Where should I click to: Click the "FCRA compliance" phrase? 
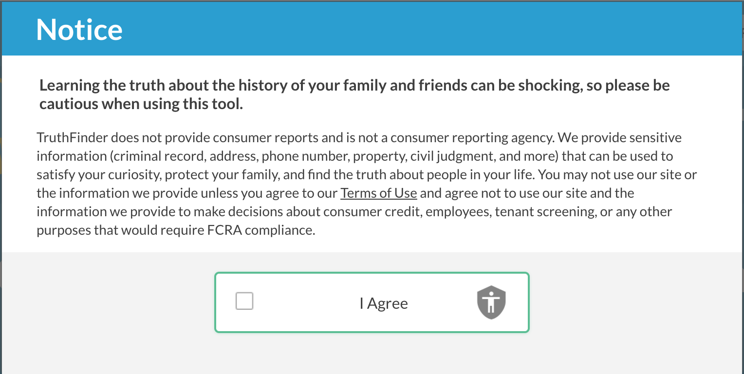pyautogui.click(x=261, y=230)
